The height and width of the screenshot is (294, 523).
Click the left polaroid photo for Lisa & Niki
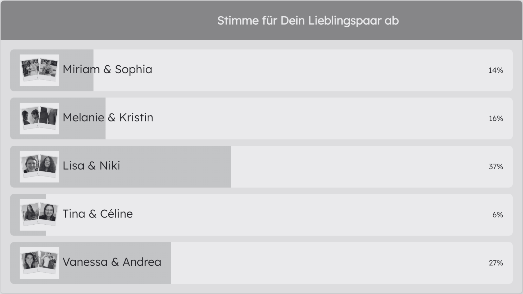point(31,165)
